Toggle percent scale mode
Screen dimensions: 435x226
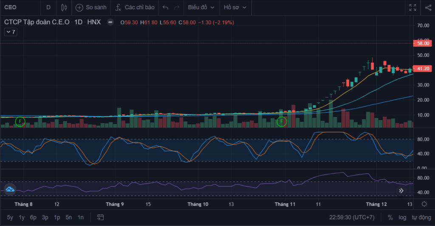[x=390, y=218]
